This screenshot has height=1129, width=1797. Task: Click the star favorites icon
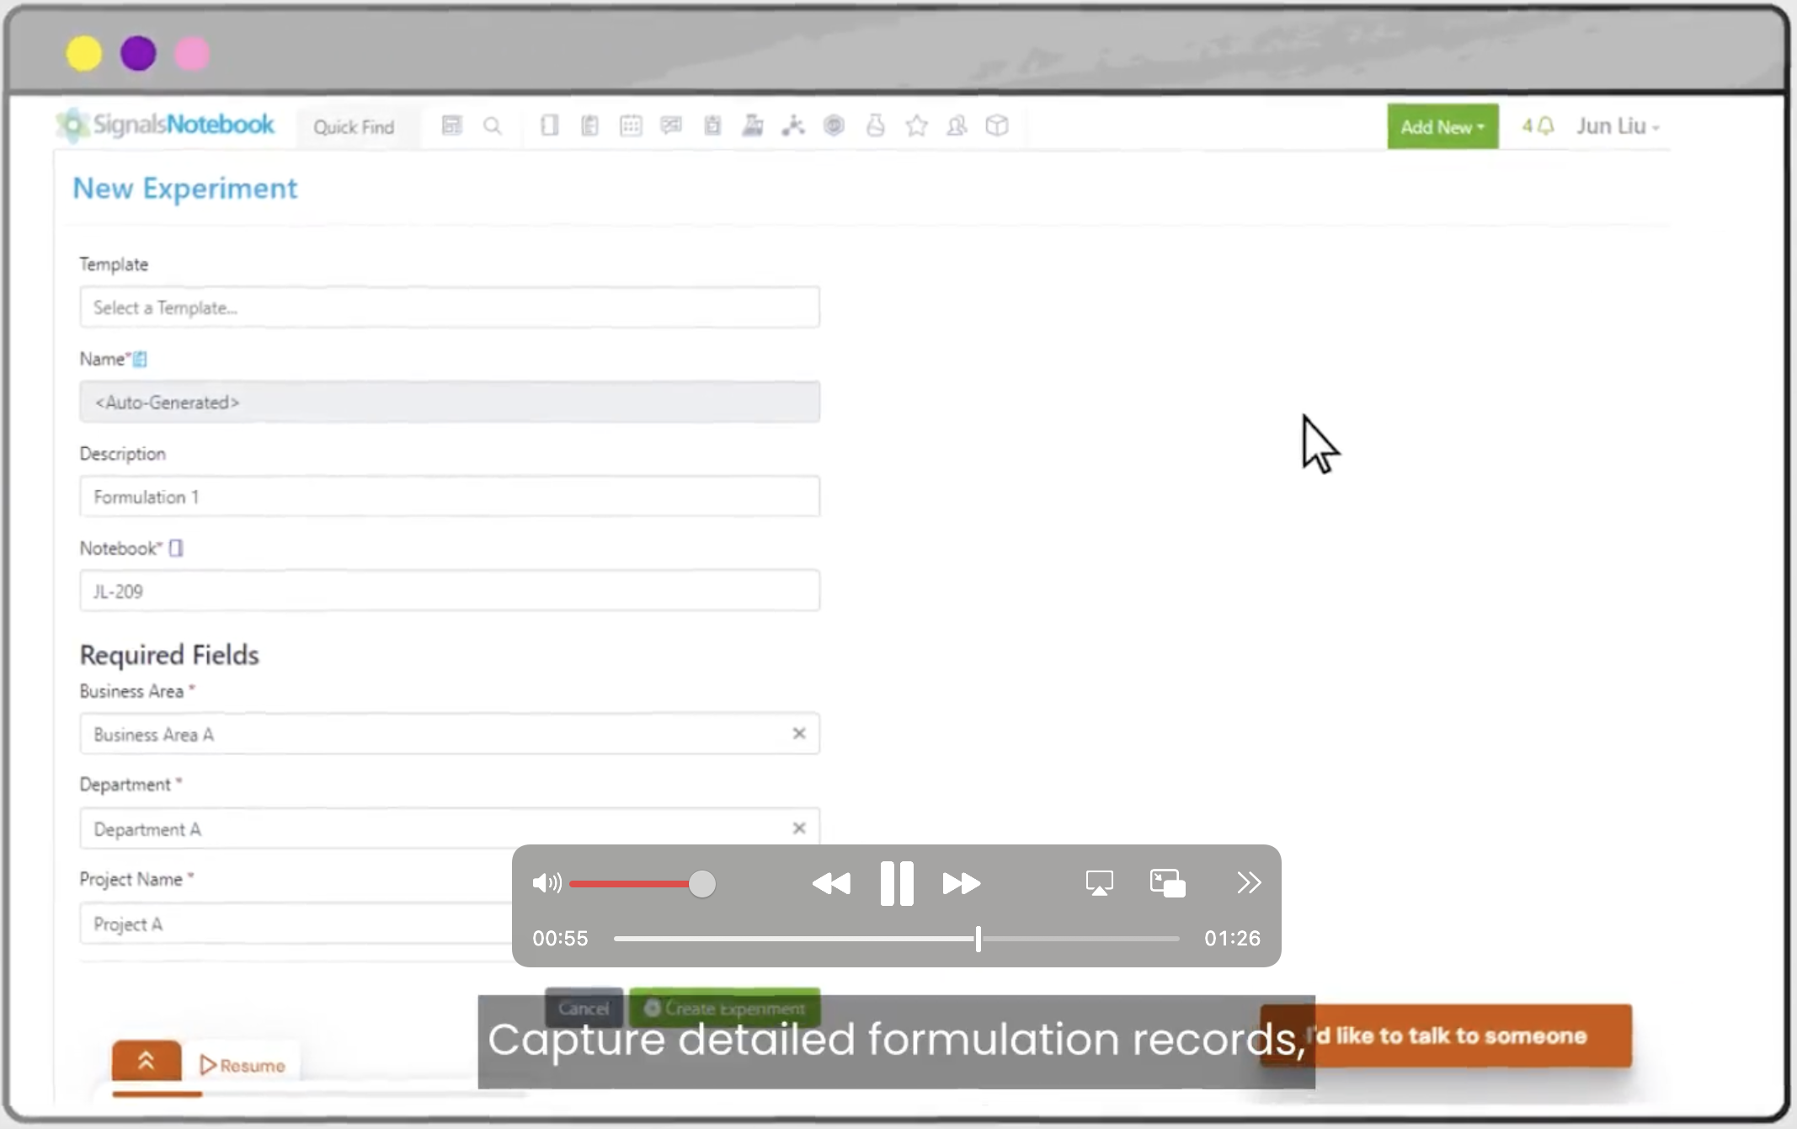tap(916, 126)
